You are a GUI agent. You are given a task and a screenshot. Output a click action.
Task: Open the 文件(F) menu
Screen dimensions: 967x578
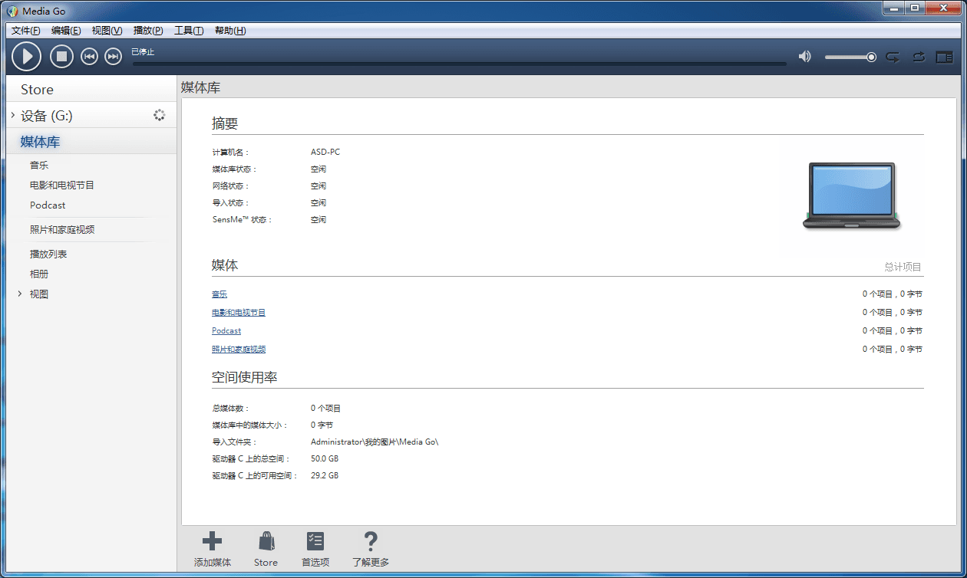pos(26,31)
